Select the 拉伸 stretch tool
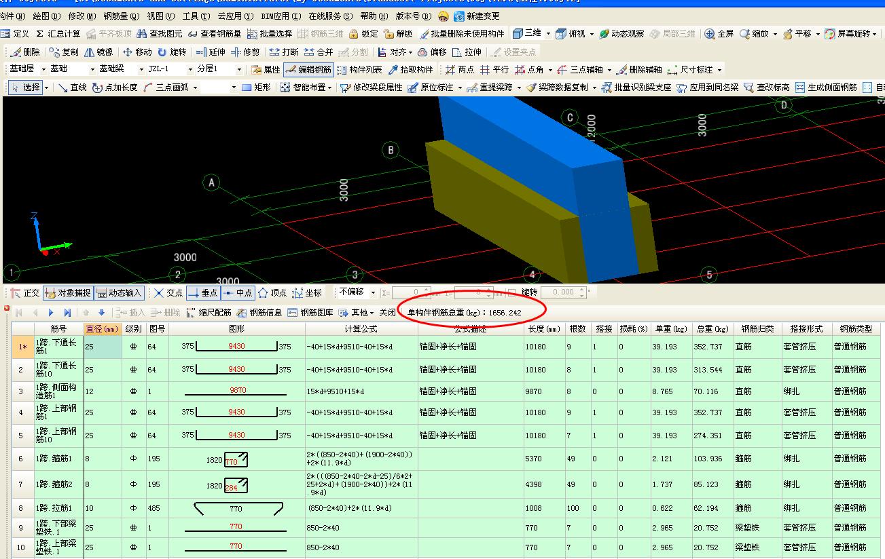885x559 pixels. (467, 52)
